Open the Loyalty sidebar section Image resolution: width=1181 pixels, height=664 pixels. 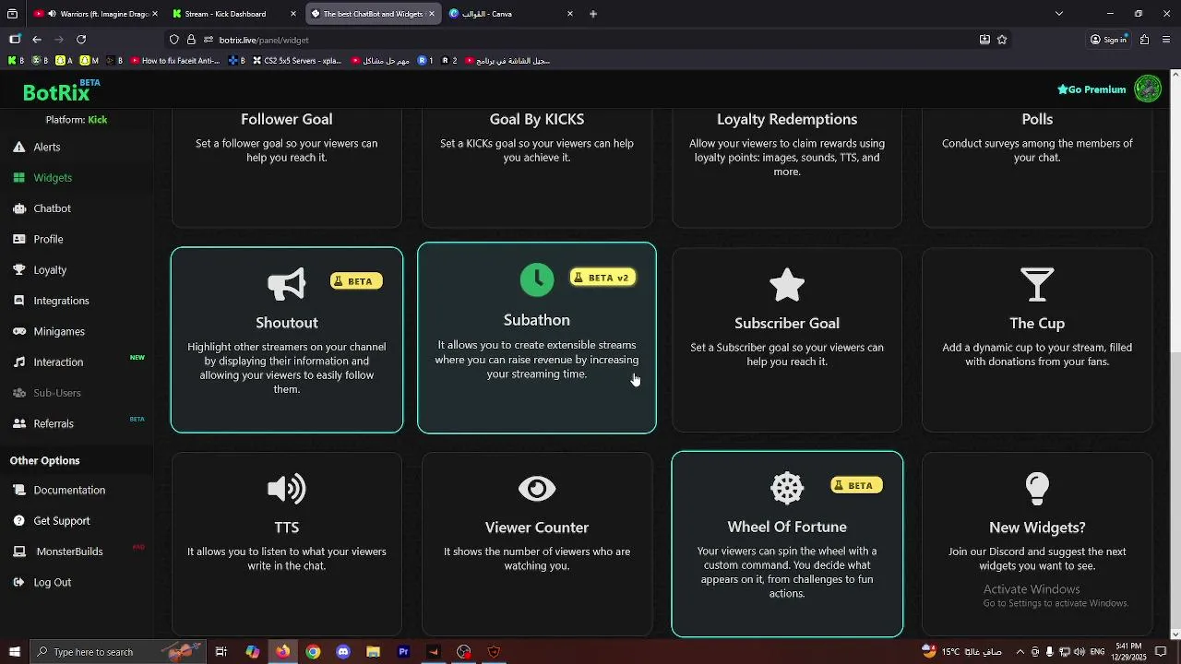[x=50, y=270]
